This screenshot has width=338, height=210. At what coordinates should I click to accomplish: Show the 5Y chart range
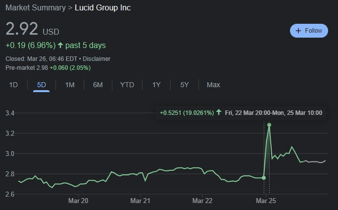pyautogui.click(x=185, y=85)
